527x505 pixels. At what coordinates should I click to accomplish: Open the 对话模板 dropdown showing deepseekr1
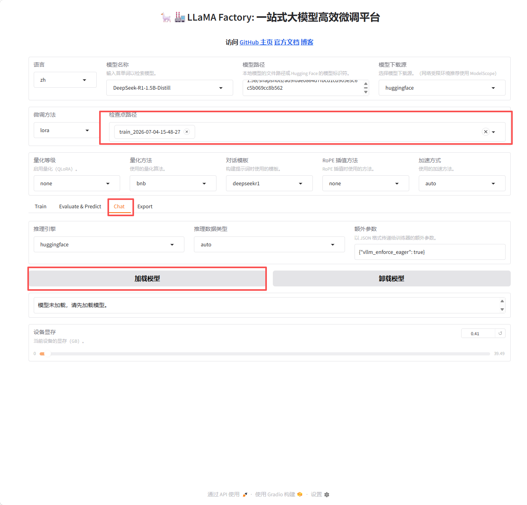pos(269,183)
